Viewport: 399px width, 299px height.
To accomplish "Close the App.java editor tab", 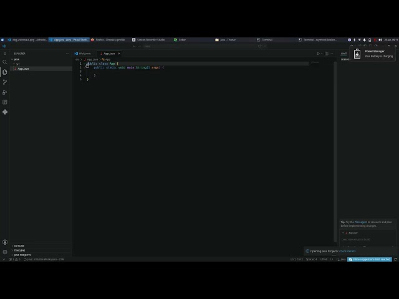I will click(119, 54).
